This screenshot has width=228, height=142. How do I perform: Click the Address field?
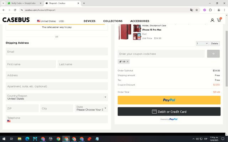[x=57, y=75]
